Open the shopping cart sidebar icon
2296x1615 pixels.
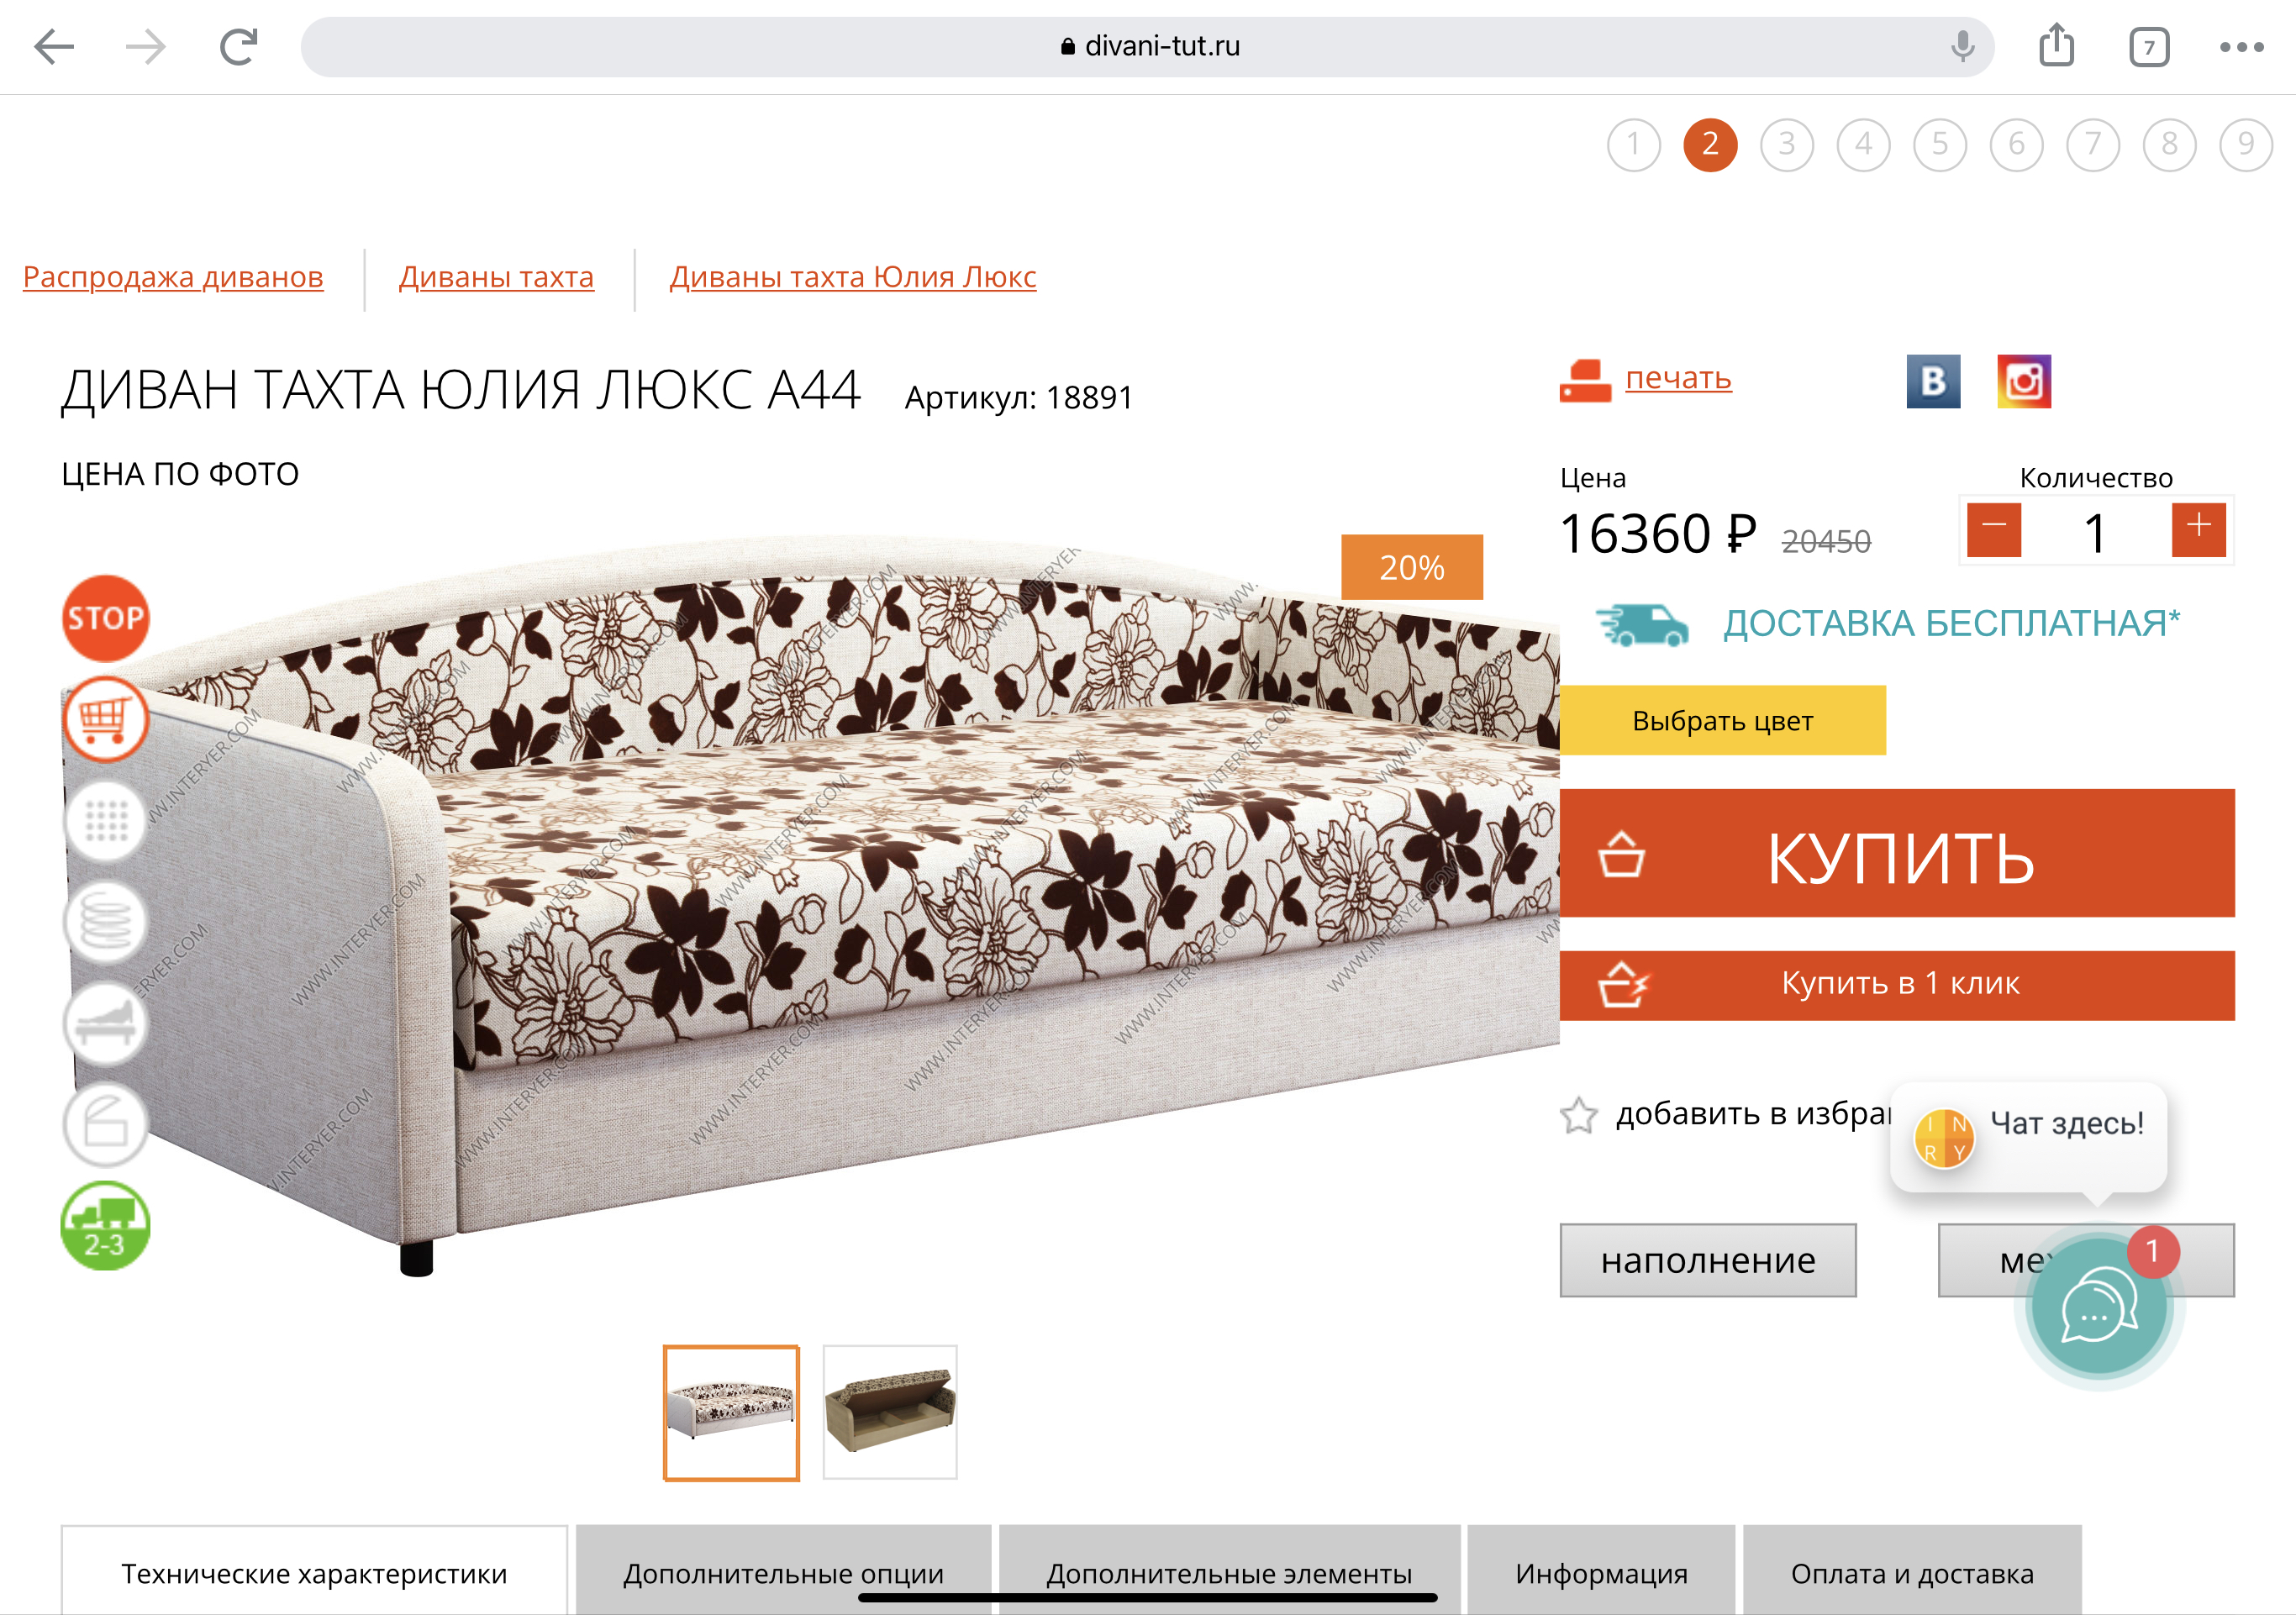click(x=106, y=719)
